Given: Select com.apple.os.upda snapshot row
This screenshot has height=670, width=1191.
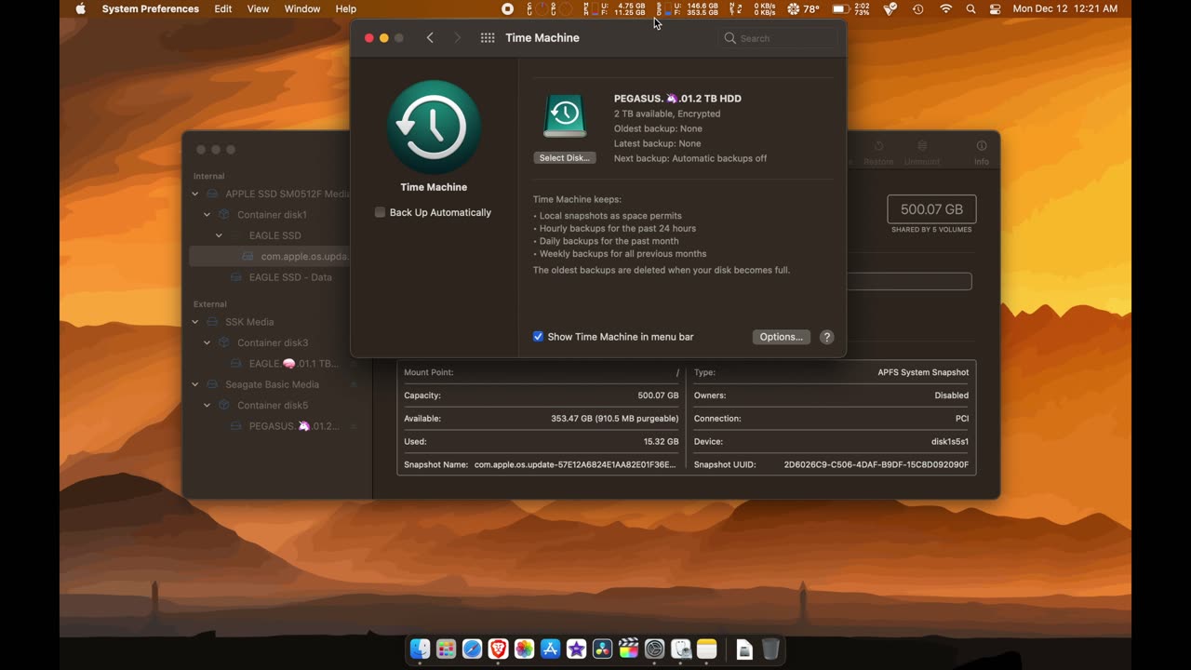Looking at the screenshot, I should coord(270,256).
